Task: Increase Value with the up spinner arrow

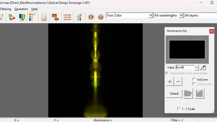Action: pyautogui.click(x=197, y=66)
